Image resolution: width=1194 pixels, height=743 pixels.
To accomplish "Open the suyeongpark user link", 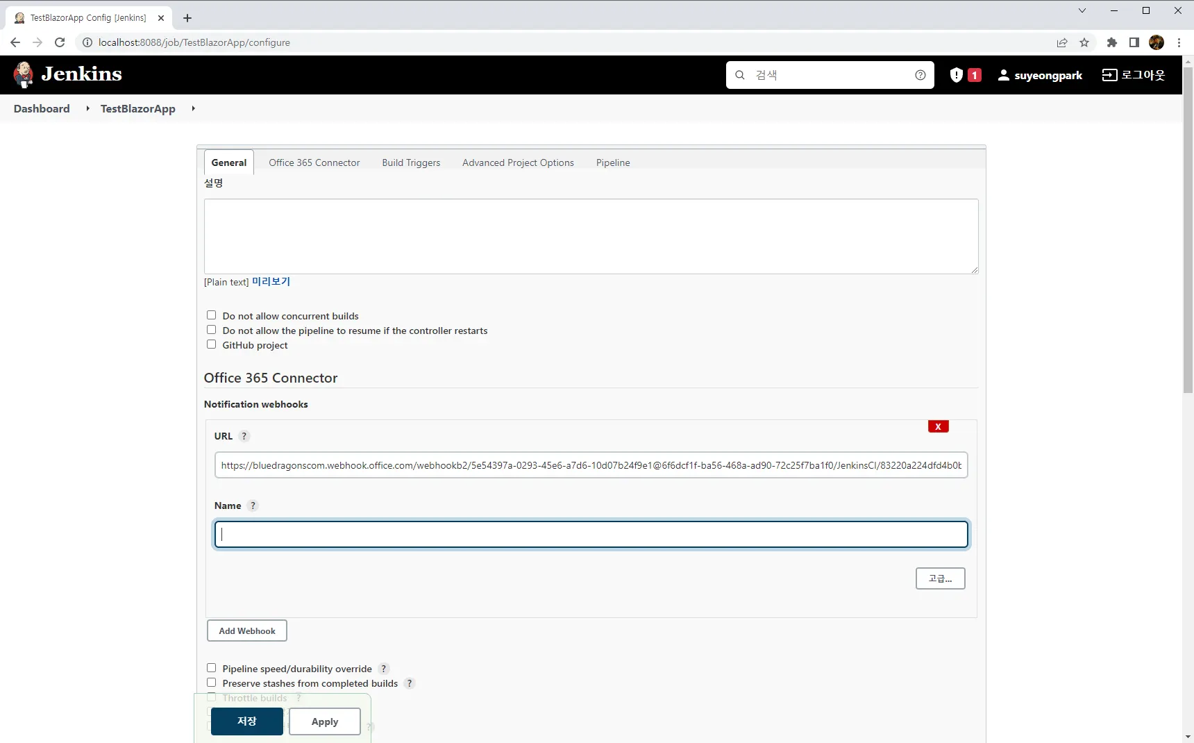I will [1048, 75].
